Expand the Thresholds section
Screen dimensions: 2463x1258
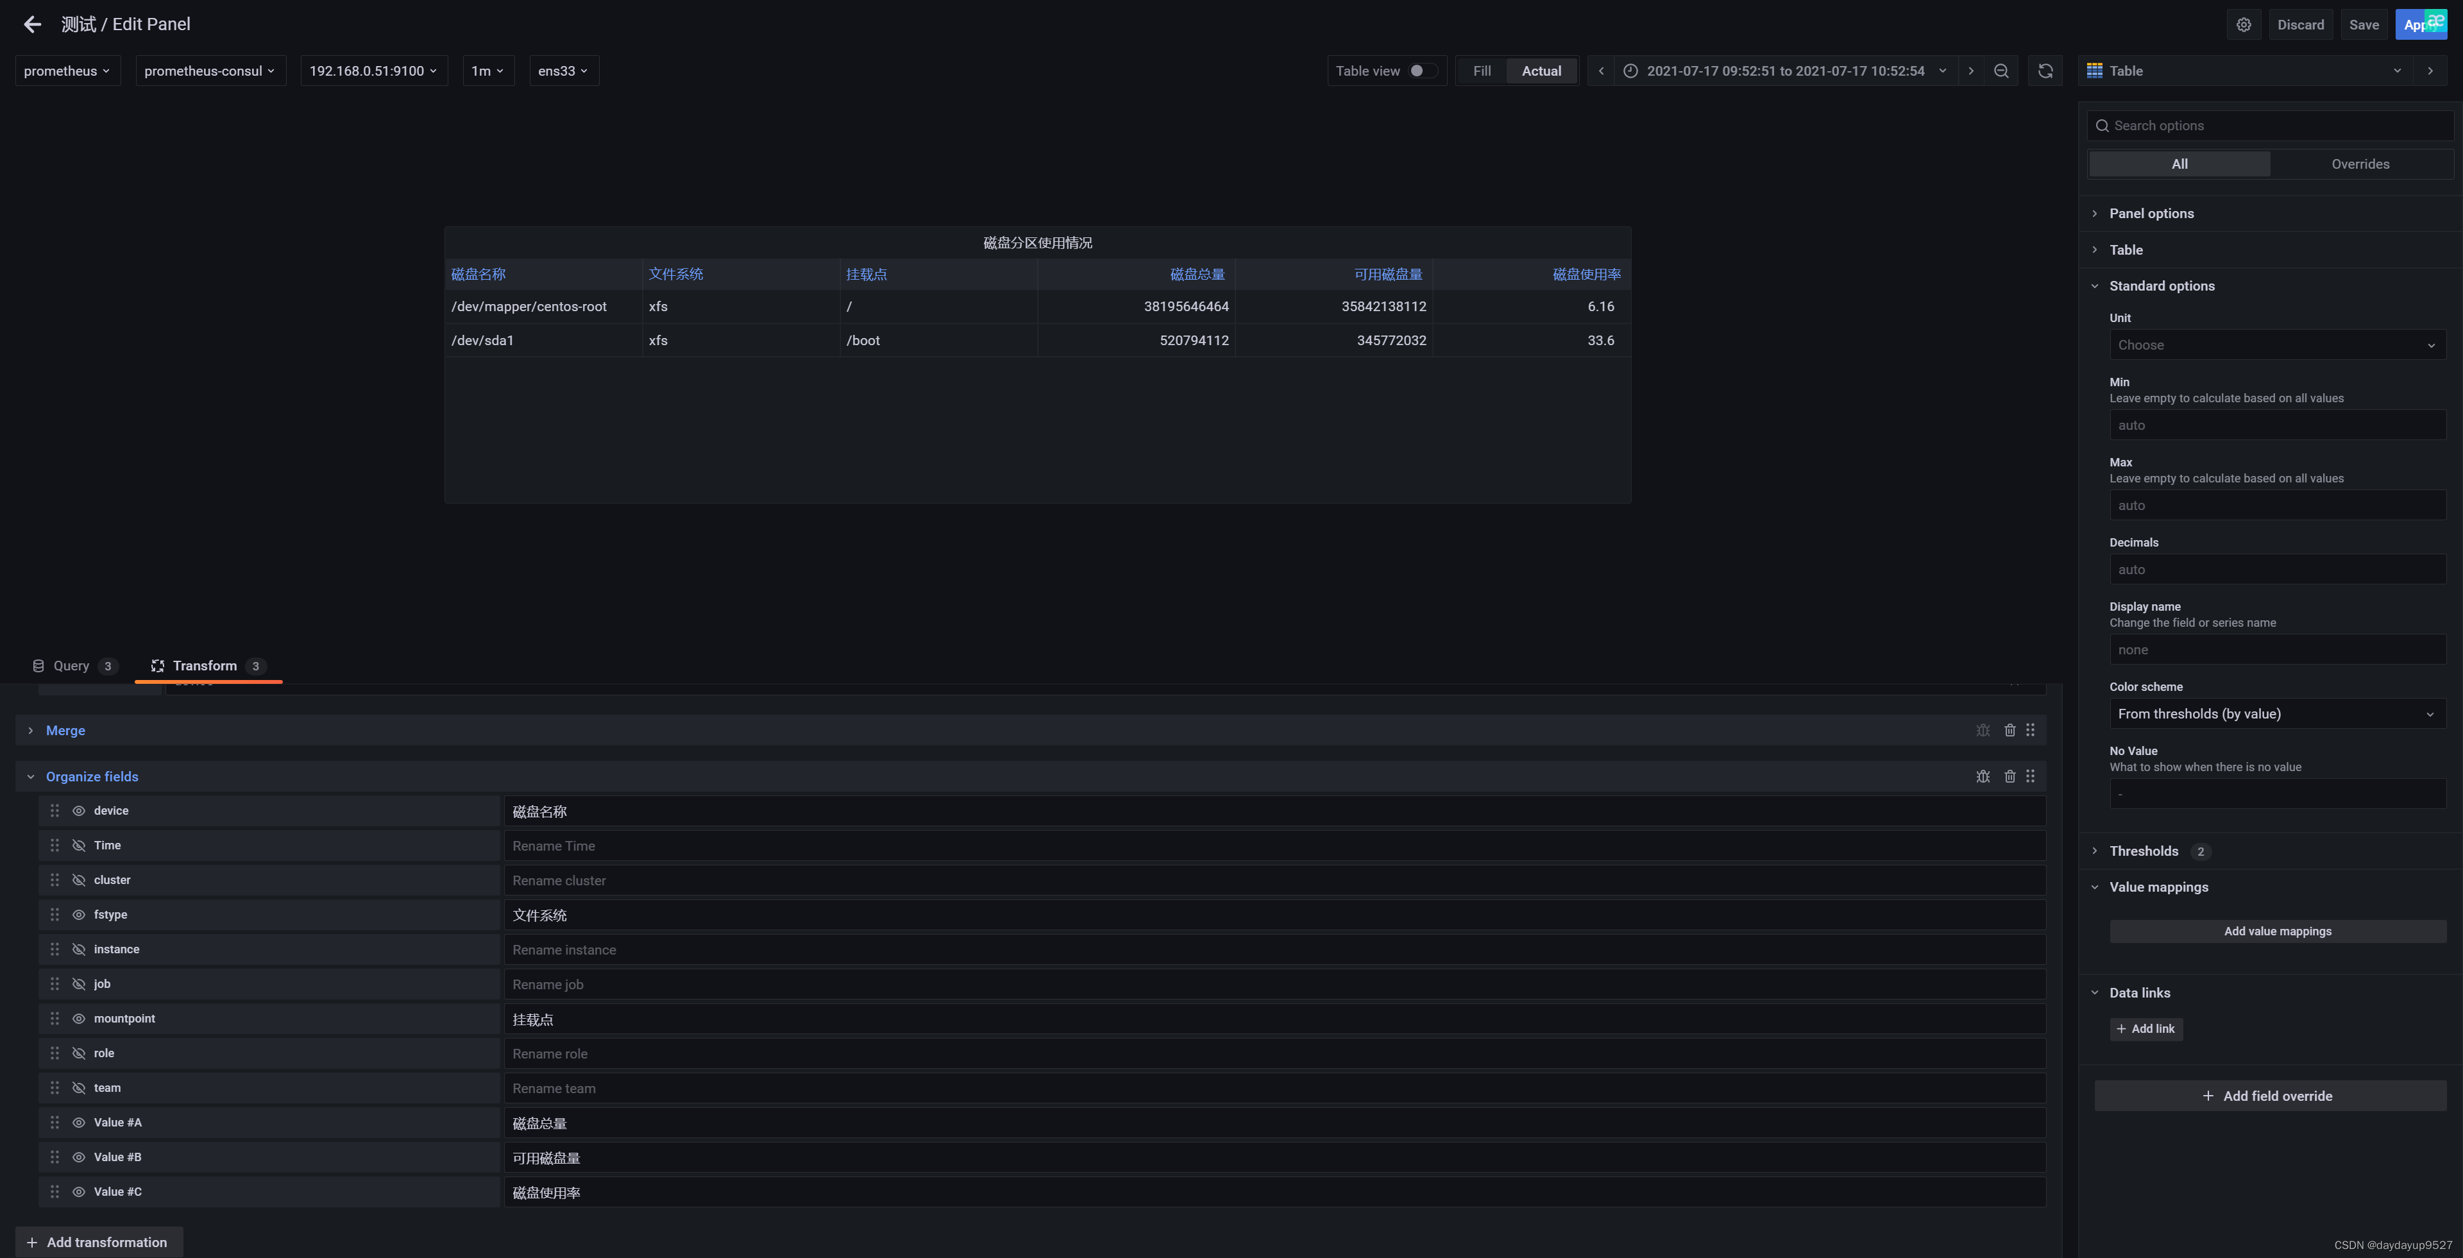pos(2144,851)
